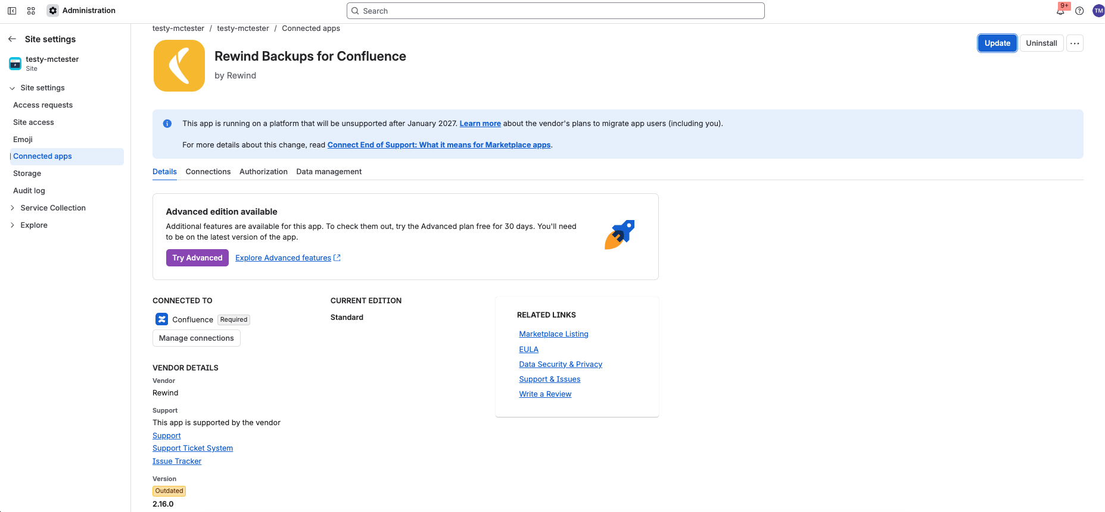
Task: Open the TM user avatar menu
Action: click(x=1098, y=11)
